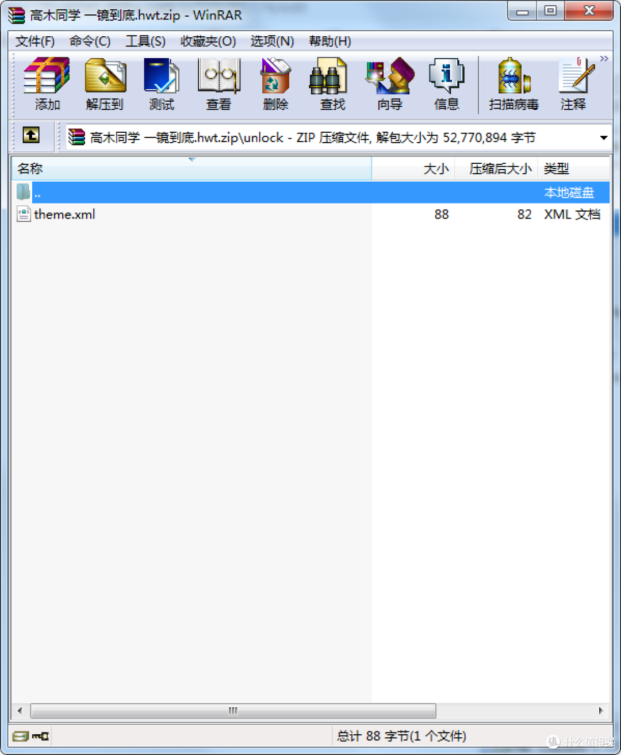Screen dimensions: 621x755
Task: Open the Options (选项) menu
Action: (272, 41)
